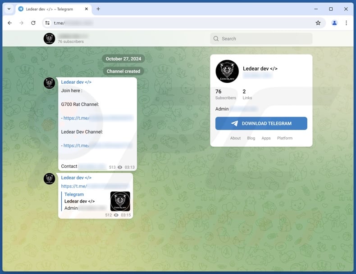This screenshot has height=274, width=356.
Task: Open the t.me link in the second message
Action: [x=95, y=186]
